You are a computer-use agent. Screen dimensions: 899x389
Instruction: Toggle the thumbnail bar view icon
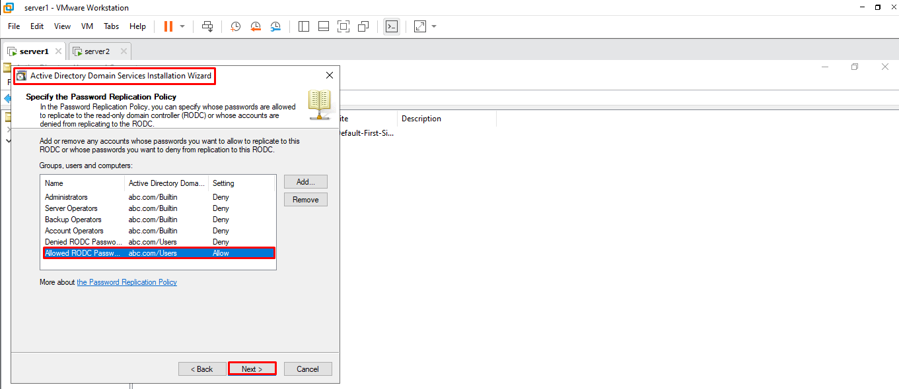coord(324,26)
